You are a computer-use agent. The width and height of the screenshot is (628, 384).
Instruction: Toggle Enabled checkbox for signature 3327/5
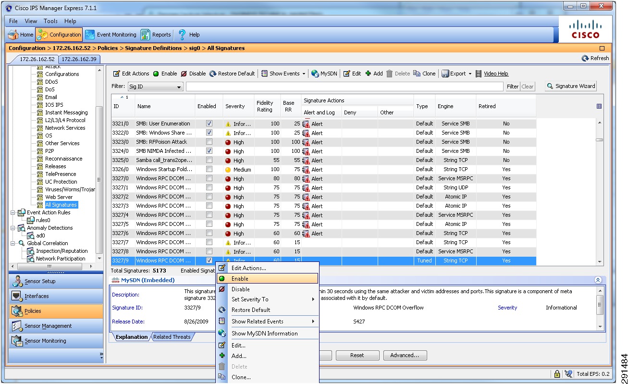coord(209,224)
